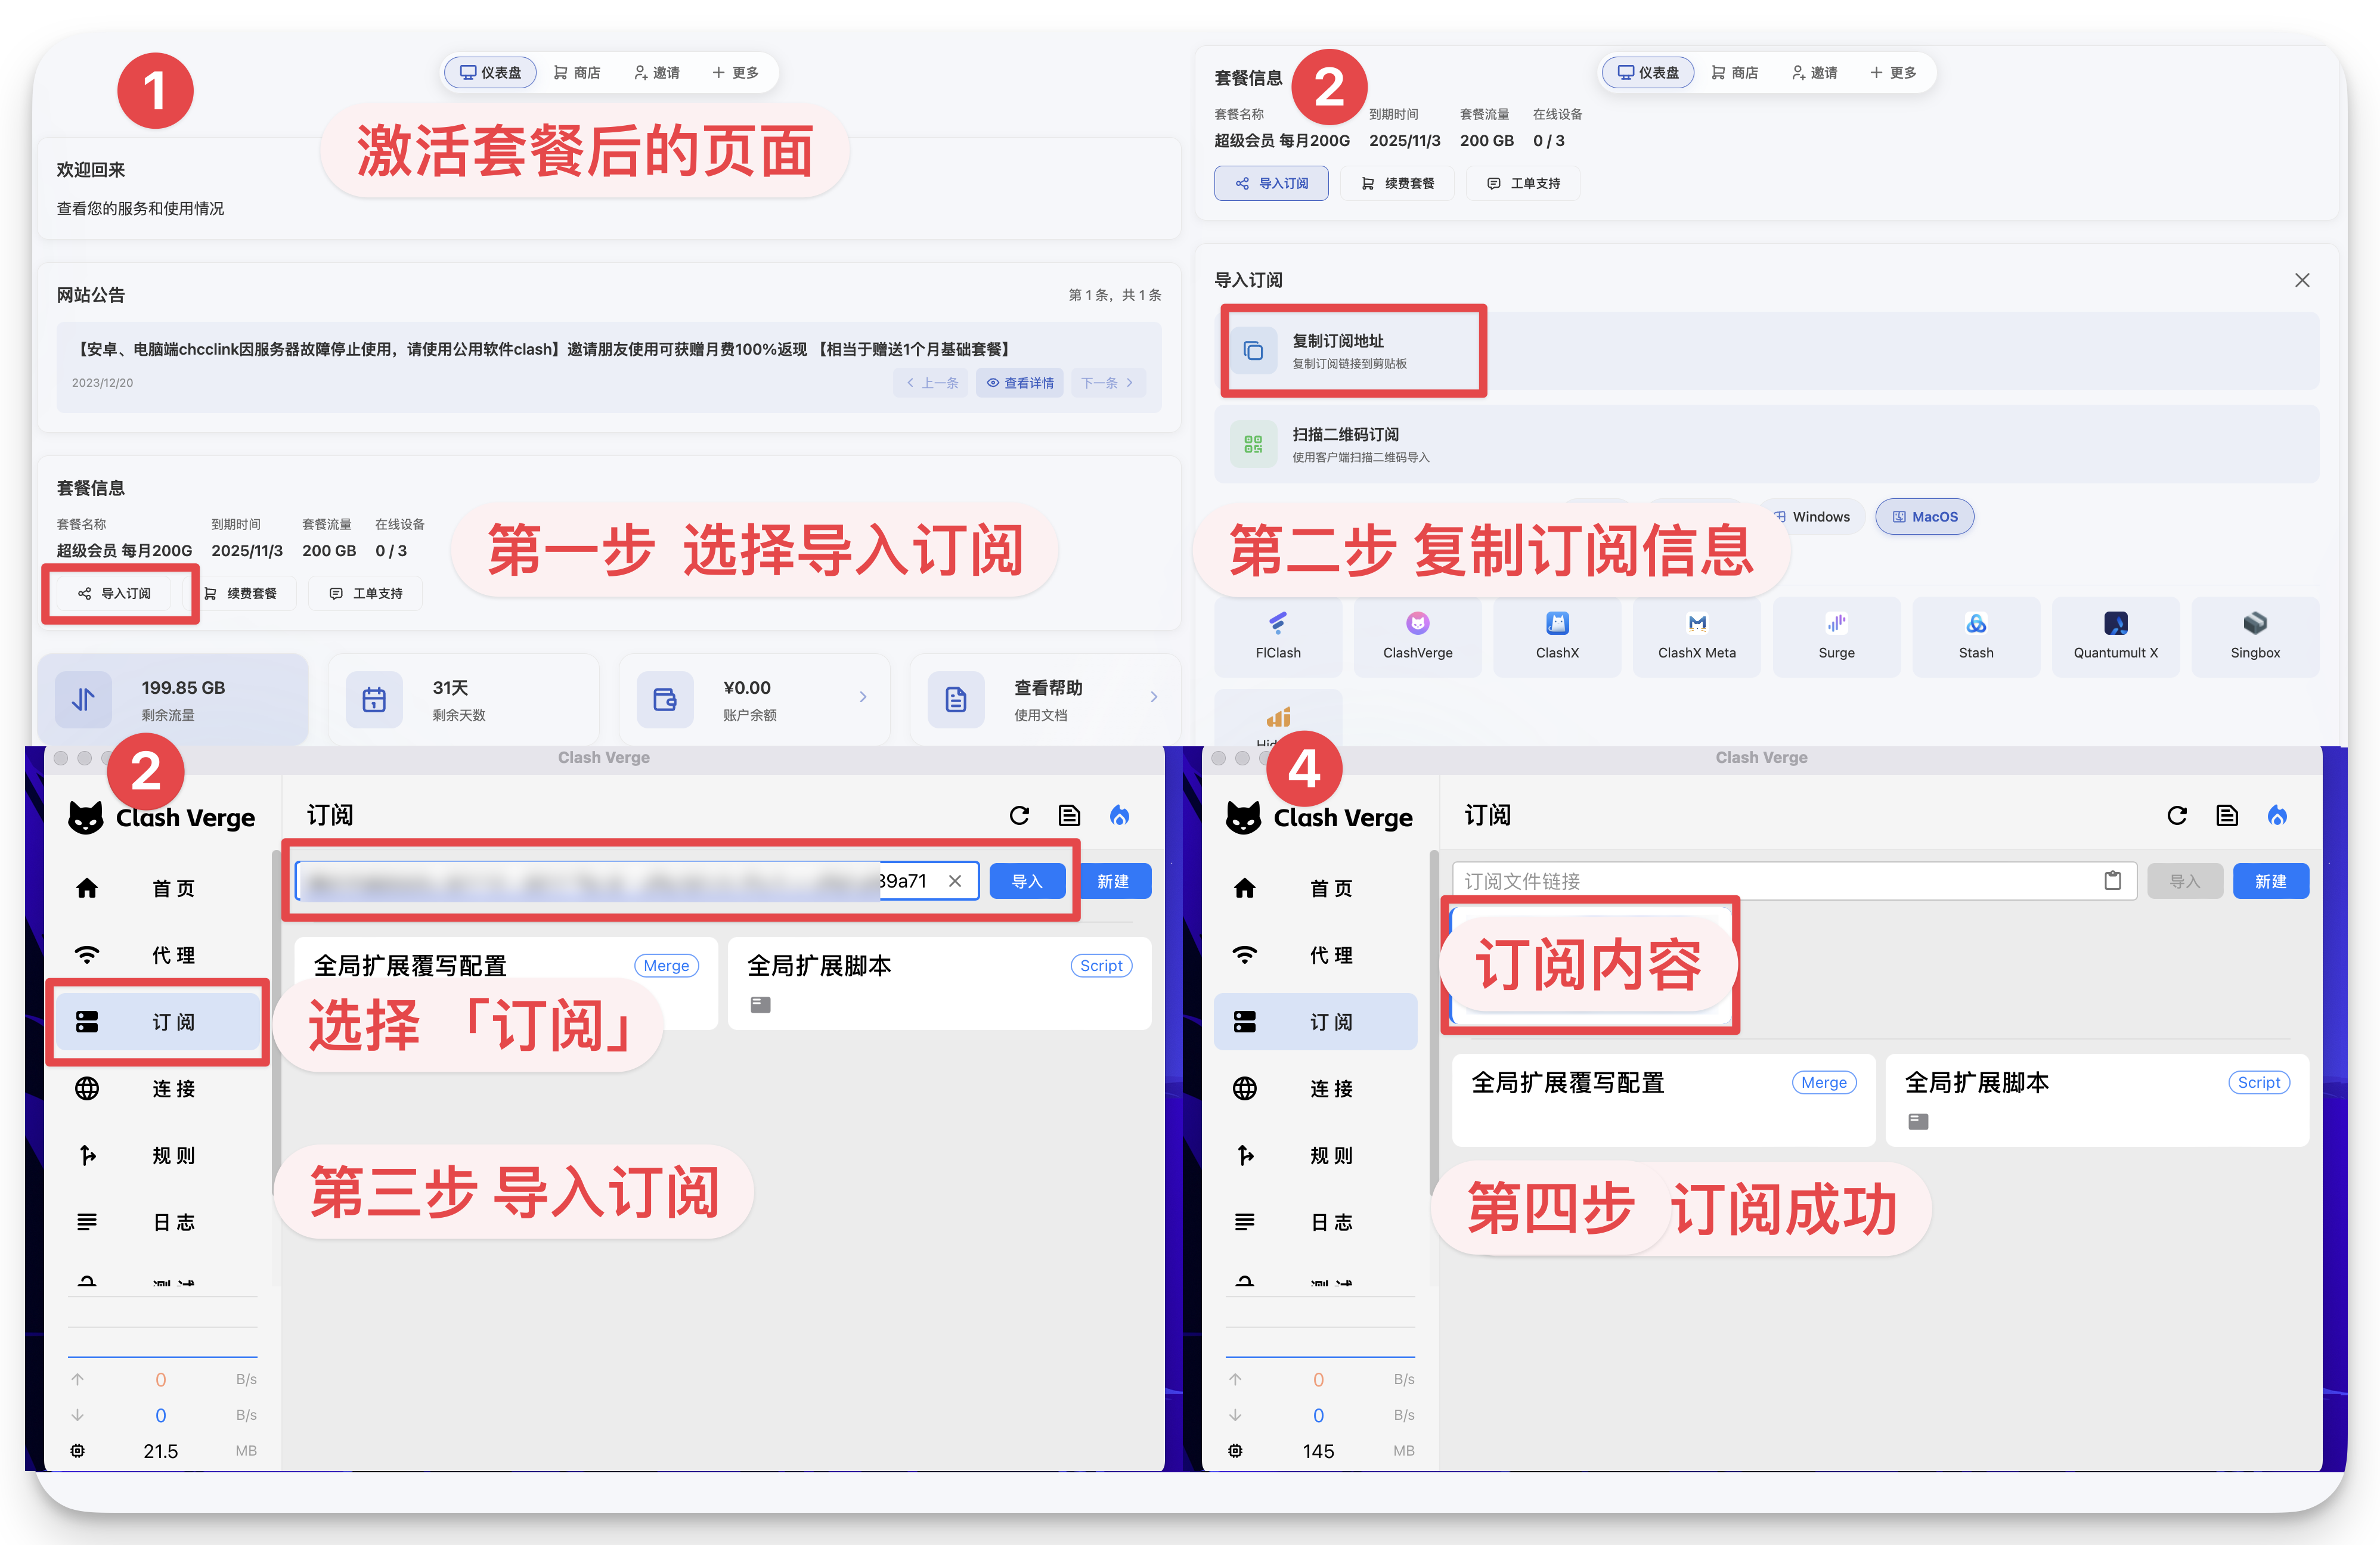Image resolution: width=2380 pixels, height=1545 pixels.
Task: Open the flame icon in right Clash Verge
Action: tap(2277, 815)
